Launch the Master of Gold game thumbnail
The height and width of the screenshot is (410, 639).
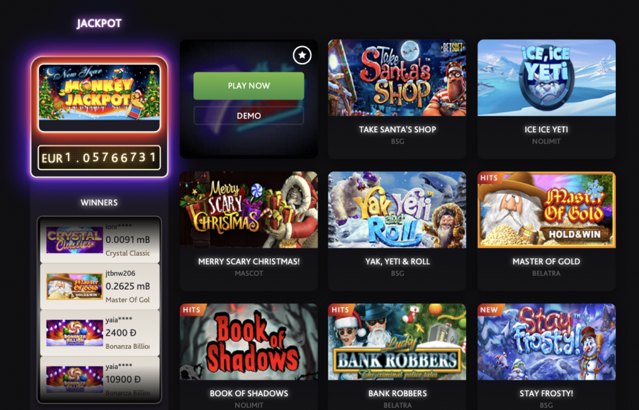tap(547, 210)
